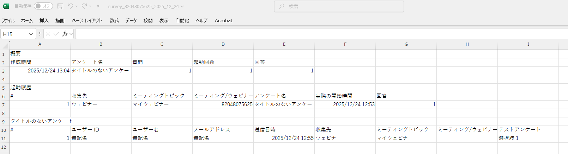Open the undo history dropdown arrow
This screenshot has height=154, width=568.
click(x=76, y=6)
